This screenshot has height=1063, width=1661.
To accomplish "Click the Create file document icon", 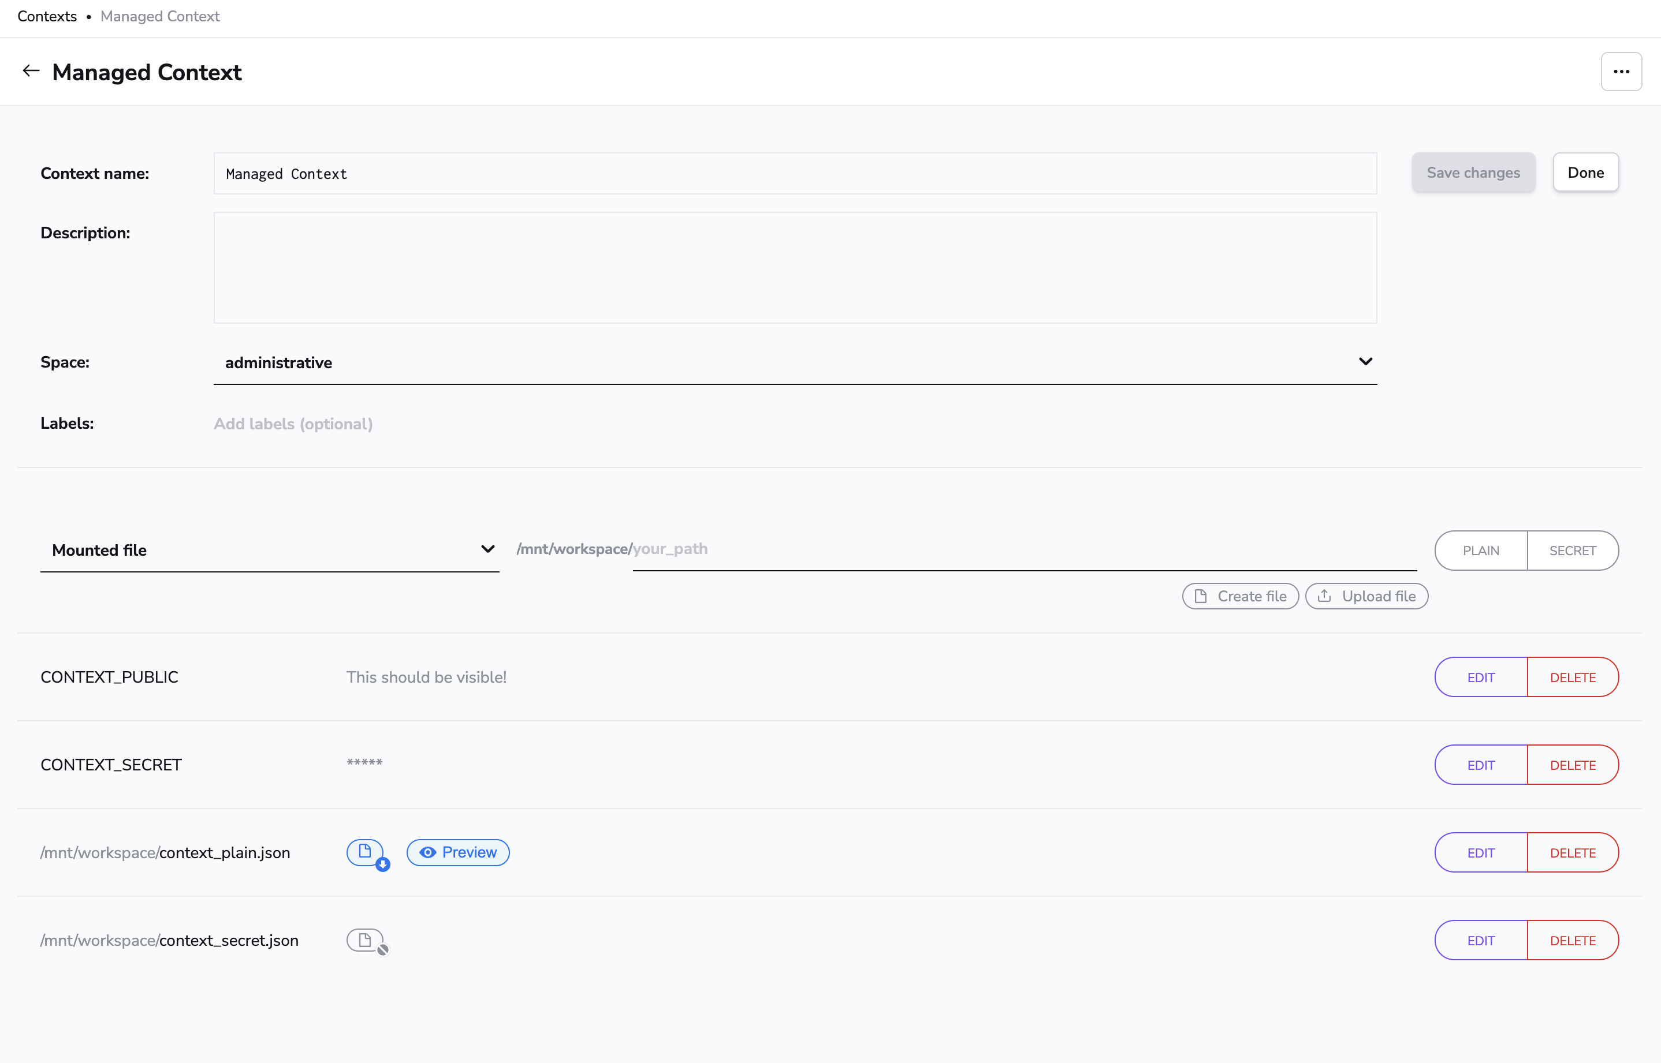I will coord(1201,596).
